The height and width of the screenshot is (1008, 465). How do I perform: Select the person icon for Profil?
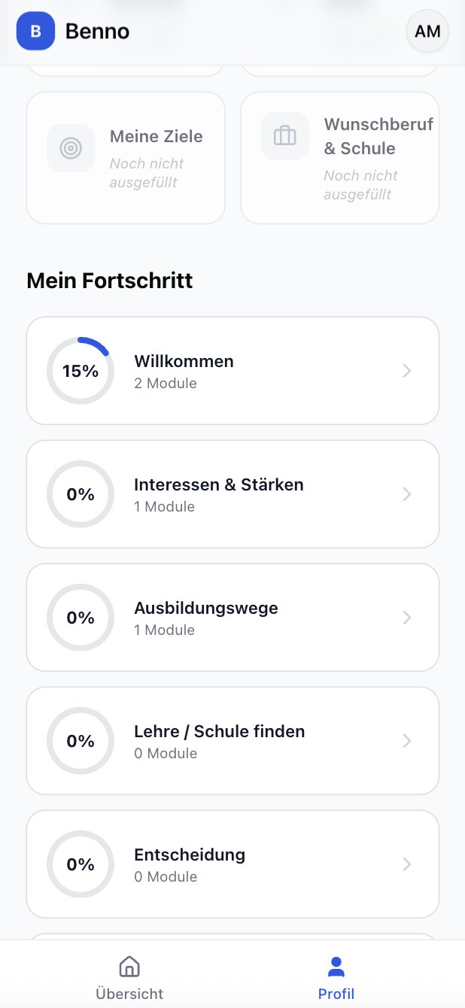[336, 966]
